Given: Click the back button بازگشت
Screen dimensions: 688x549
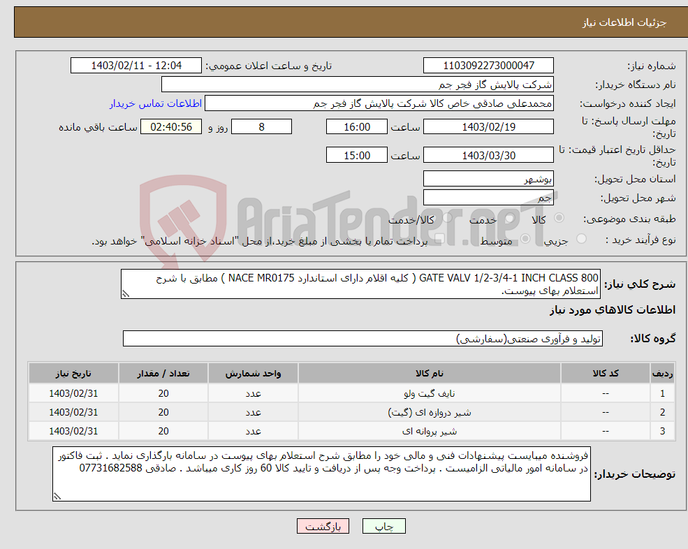Looking at the screenshot, I should point(323,526).
